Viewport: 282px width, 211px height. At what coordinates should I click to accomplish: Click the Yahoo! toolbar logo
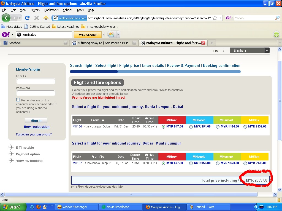pyautogui.click(x=6, y=34)
